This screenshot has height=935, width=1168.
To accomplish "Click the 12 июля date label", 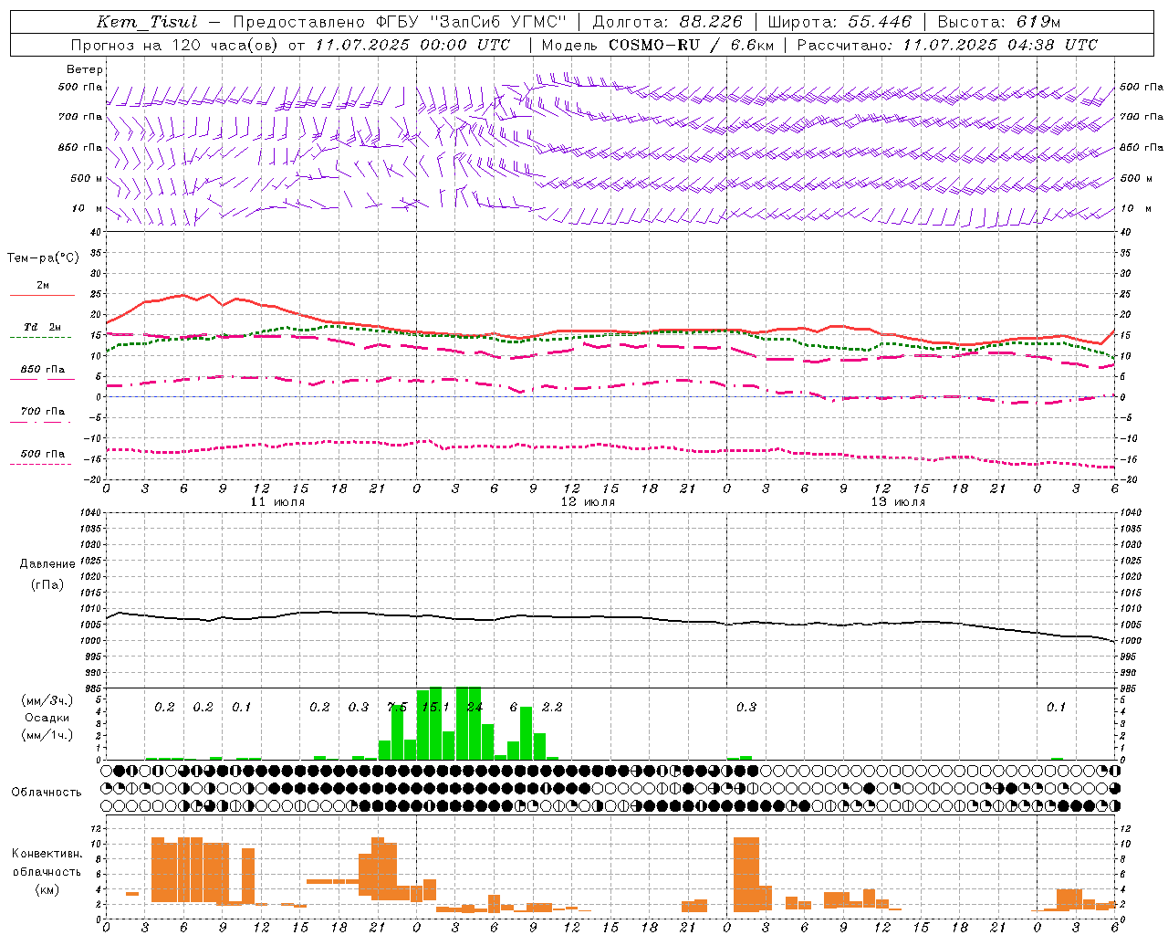I will point(588,501).
